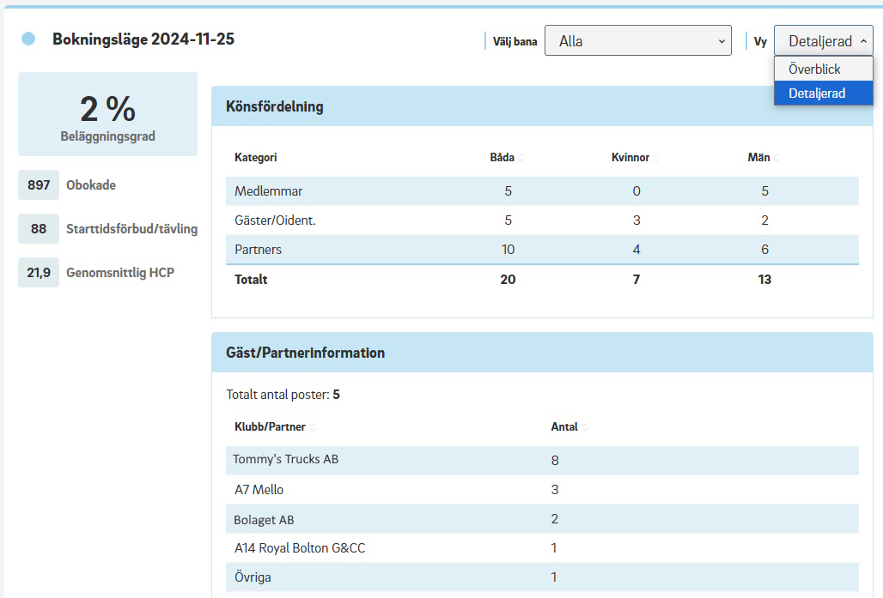Open the Välj bana dropdown
Screen dimensions: 883x598
(637, 40)
